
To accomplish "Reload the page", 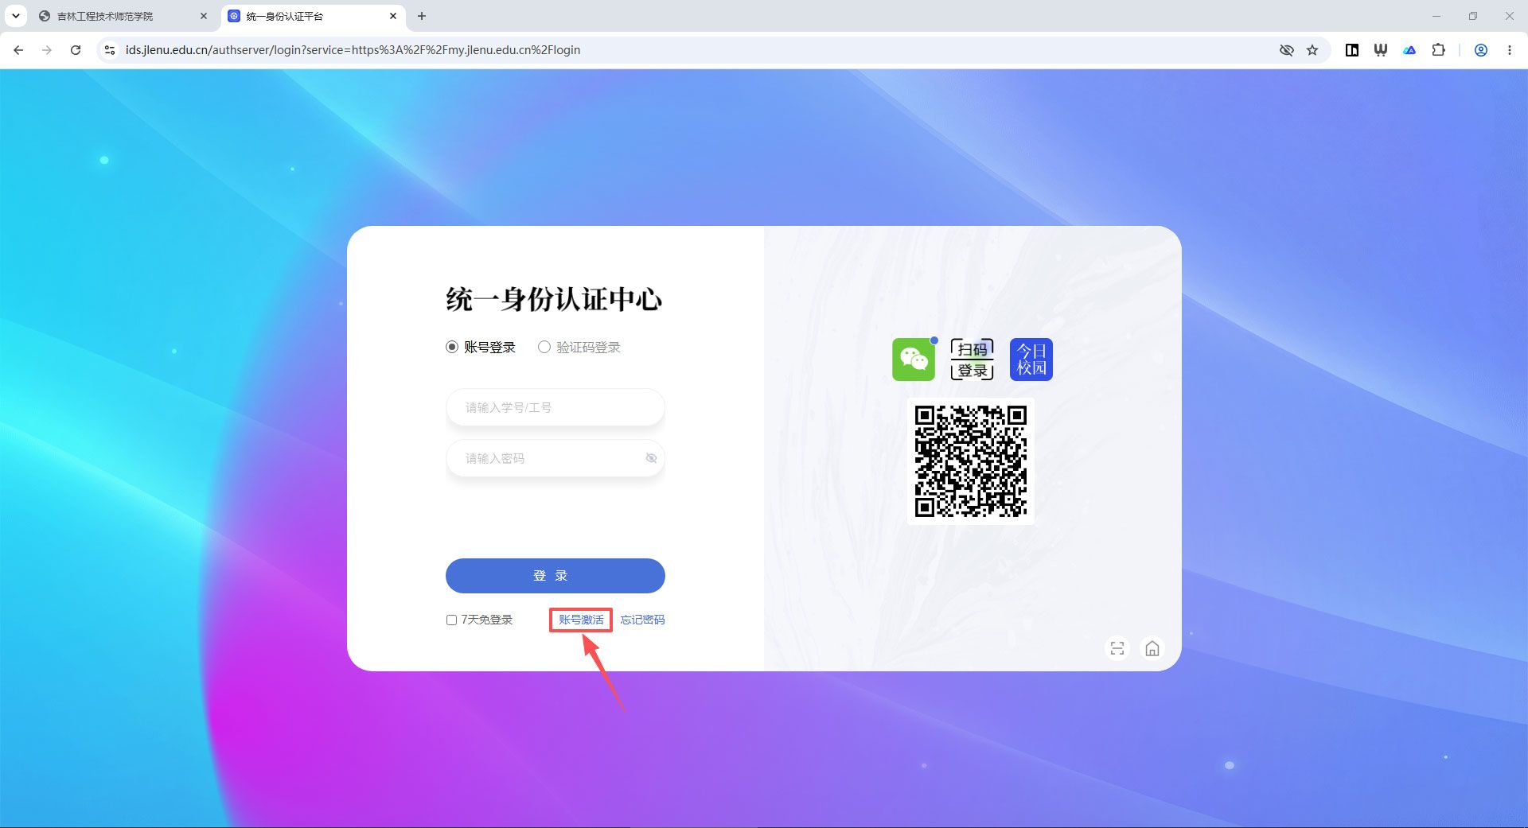I will (x=76, y=50).
